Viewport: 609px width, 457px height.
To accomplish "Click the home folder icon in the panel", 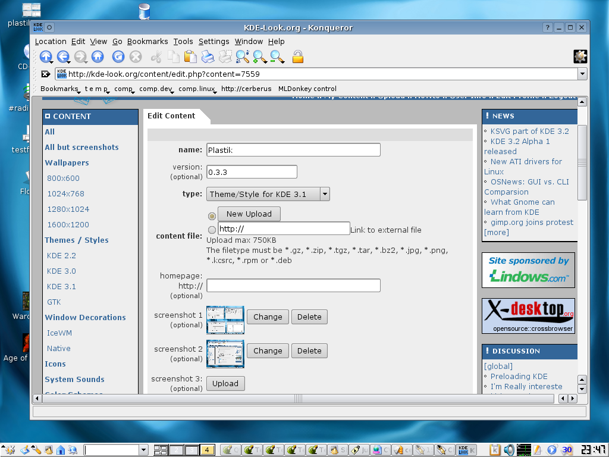I will pyautogui.click(x=61, y=450).
